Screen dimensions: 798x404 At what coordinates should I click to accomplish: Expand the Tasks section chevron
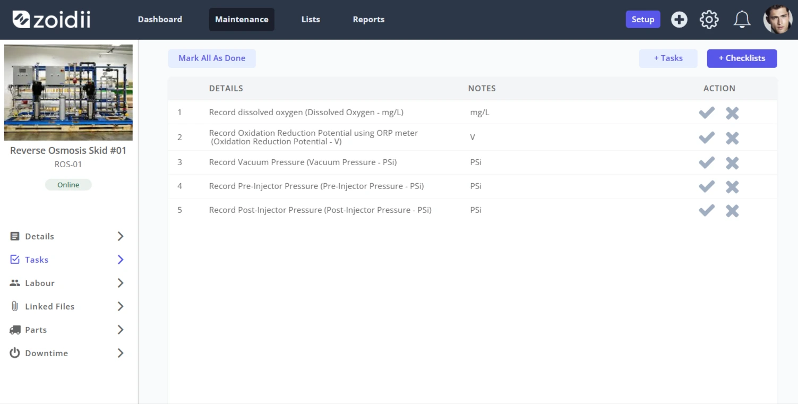pos(121,260)
